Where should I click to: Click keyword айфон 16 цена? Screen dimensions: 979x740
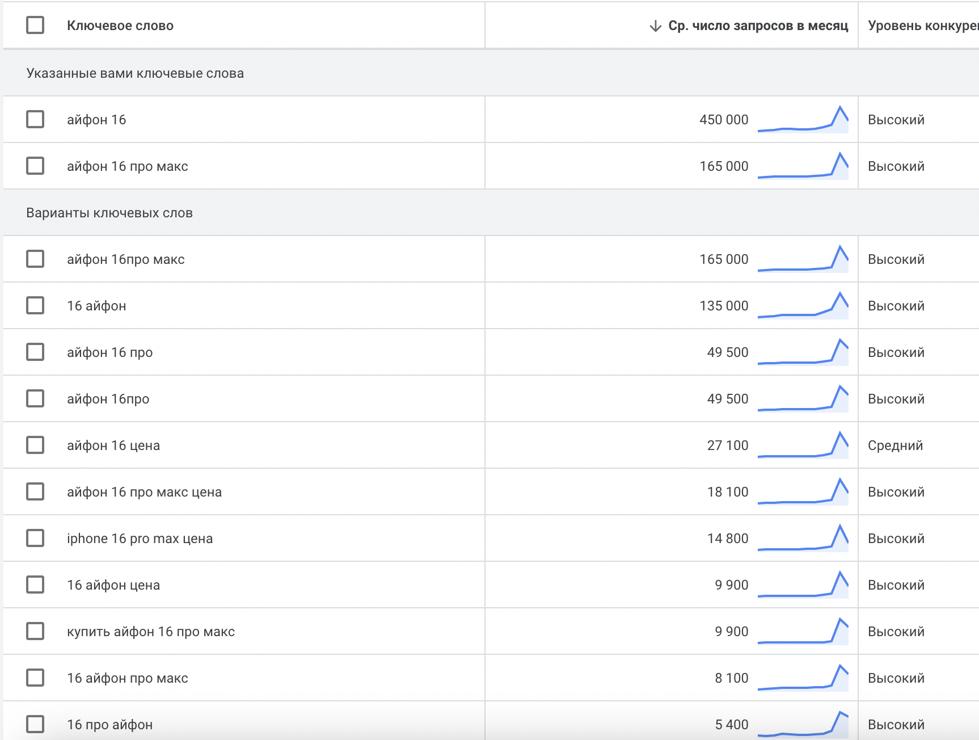click(x=113, y=445)
